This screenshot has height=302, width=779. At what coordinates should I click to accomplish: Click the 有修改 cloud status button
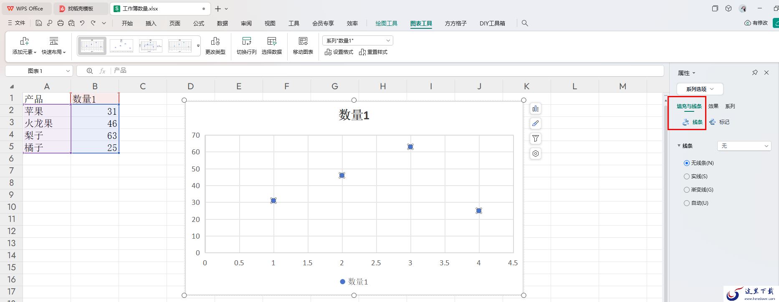(x=756, y=23)
